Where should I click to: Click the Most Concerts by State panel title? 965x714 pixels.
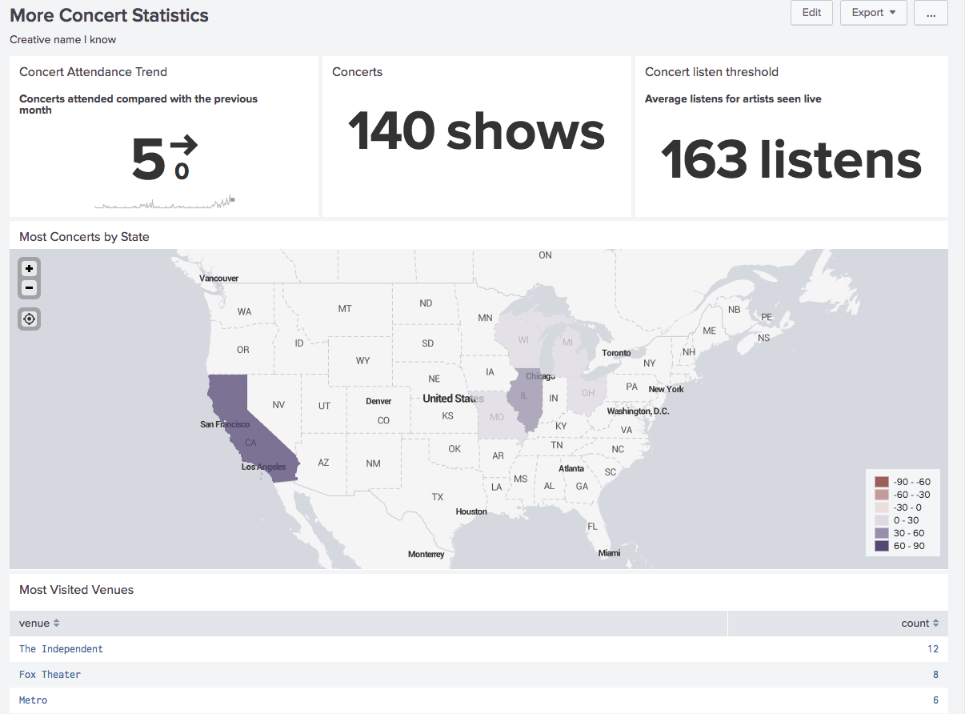[x=84, y=237]
